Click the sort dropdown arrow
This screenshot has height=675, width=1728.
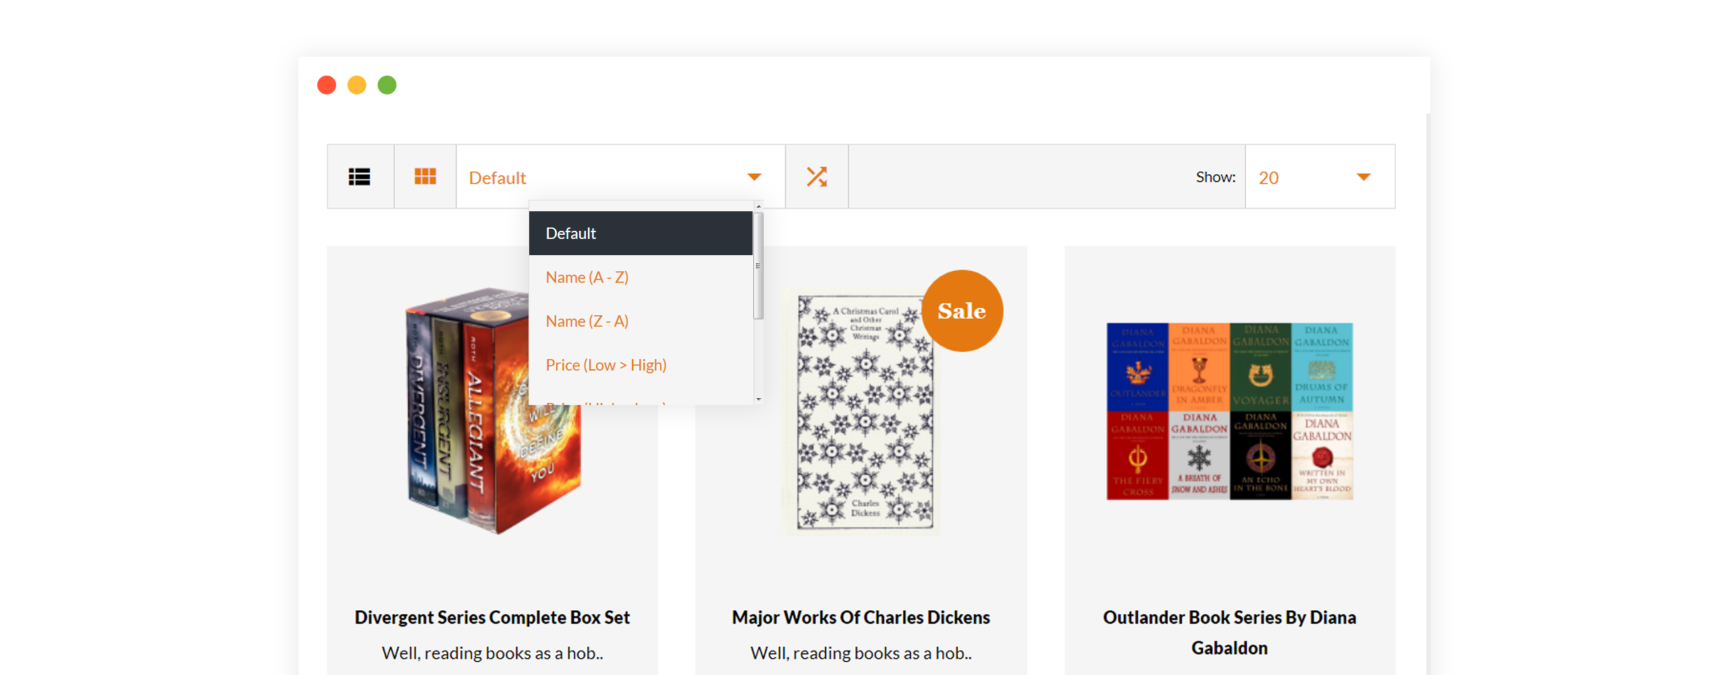[x=754, y=177]
